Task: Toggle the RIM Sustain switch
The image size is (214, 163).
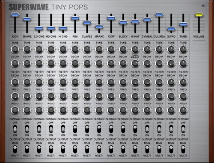Action: point(75,129)
